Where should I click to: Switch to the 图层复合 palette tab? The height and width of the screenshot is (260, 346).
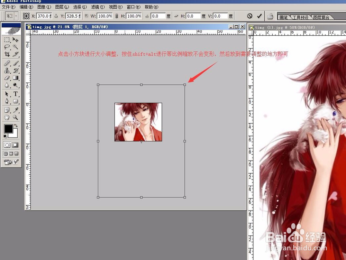[321, 17]
